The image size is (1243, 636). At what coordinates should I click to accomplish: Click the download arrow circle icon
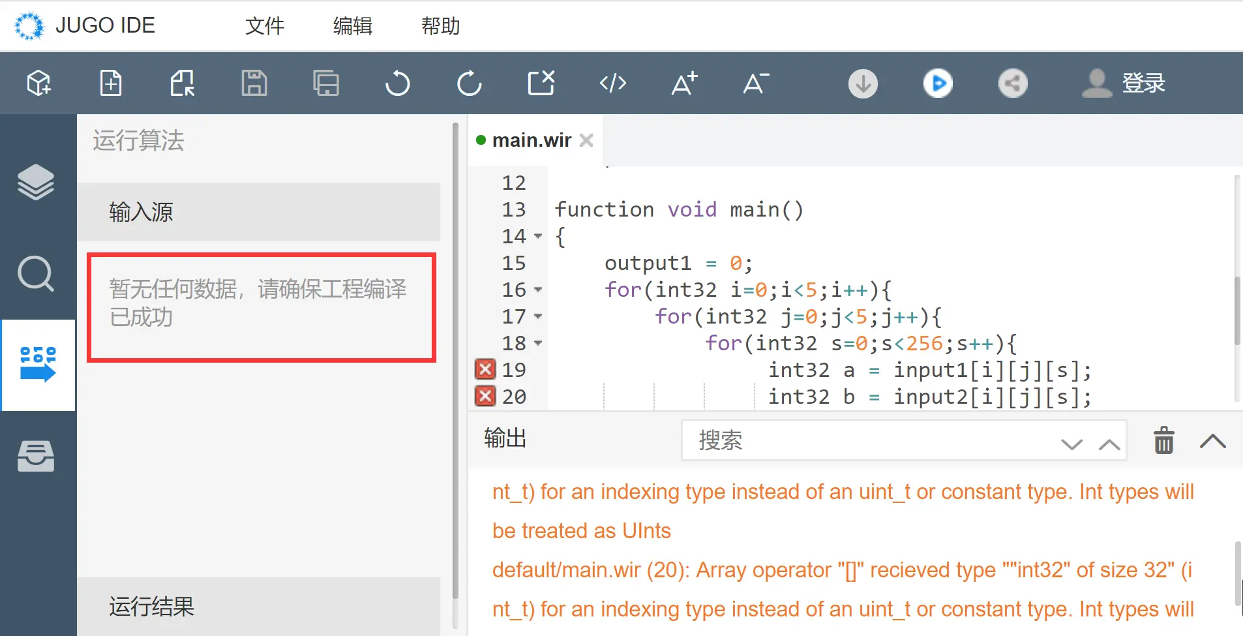click(863, 83)
